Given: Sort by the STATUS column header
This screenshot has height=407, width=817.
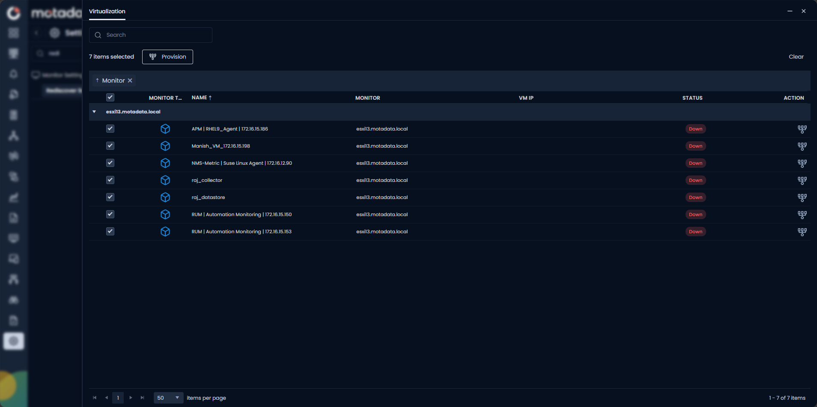Looking at the screenshot, I should (x=692, y=98).
